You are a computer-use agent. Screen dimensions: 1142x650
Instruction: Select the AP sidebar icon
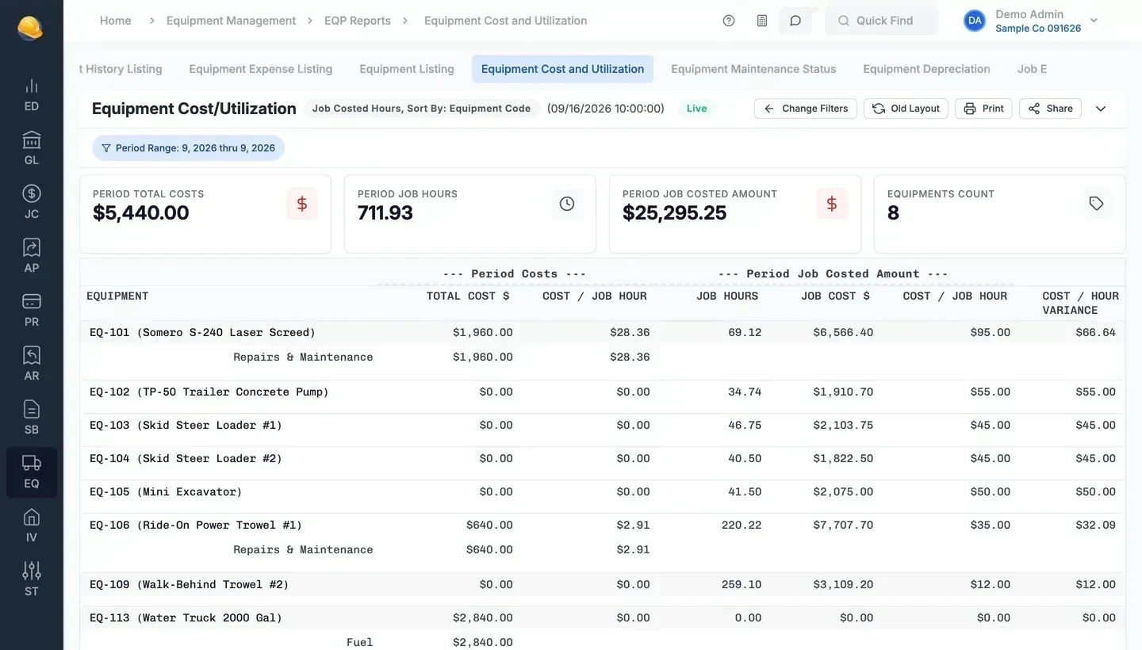(x=32, y=257)
